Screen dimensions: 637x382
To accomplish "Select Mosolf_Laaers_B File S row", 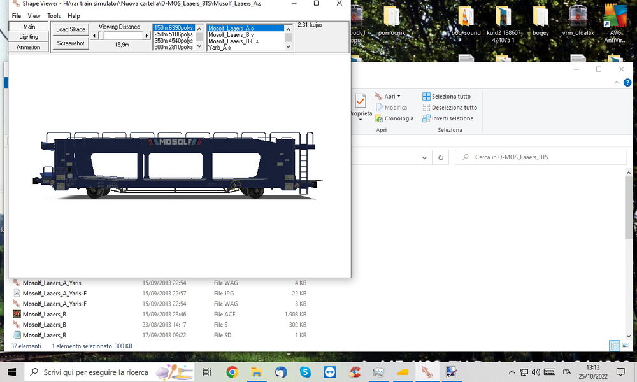I will [159, 325].
